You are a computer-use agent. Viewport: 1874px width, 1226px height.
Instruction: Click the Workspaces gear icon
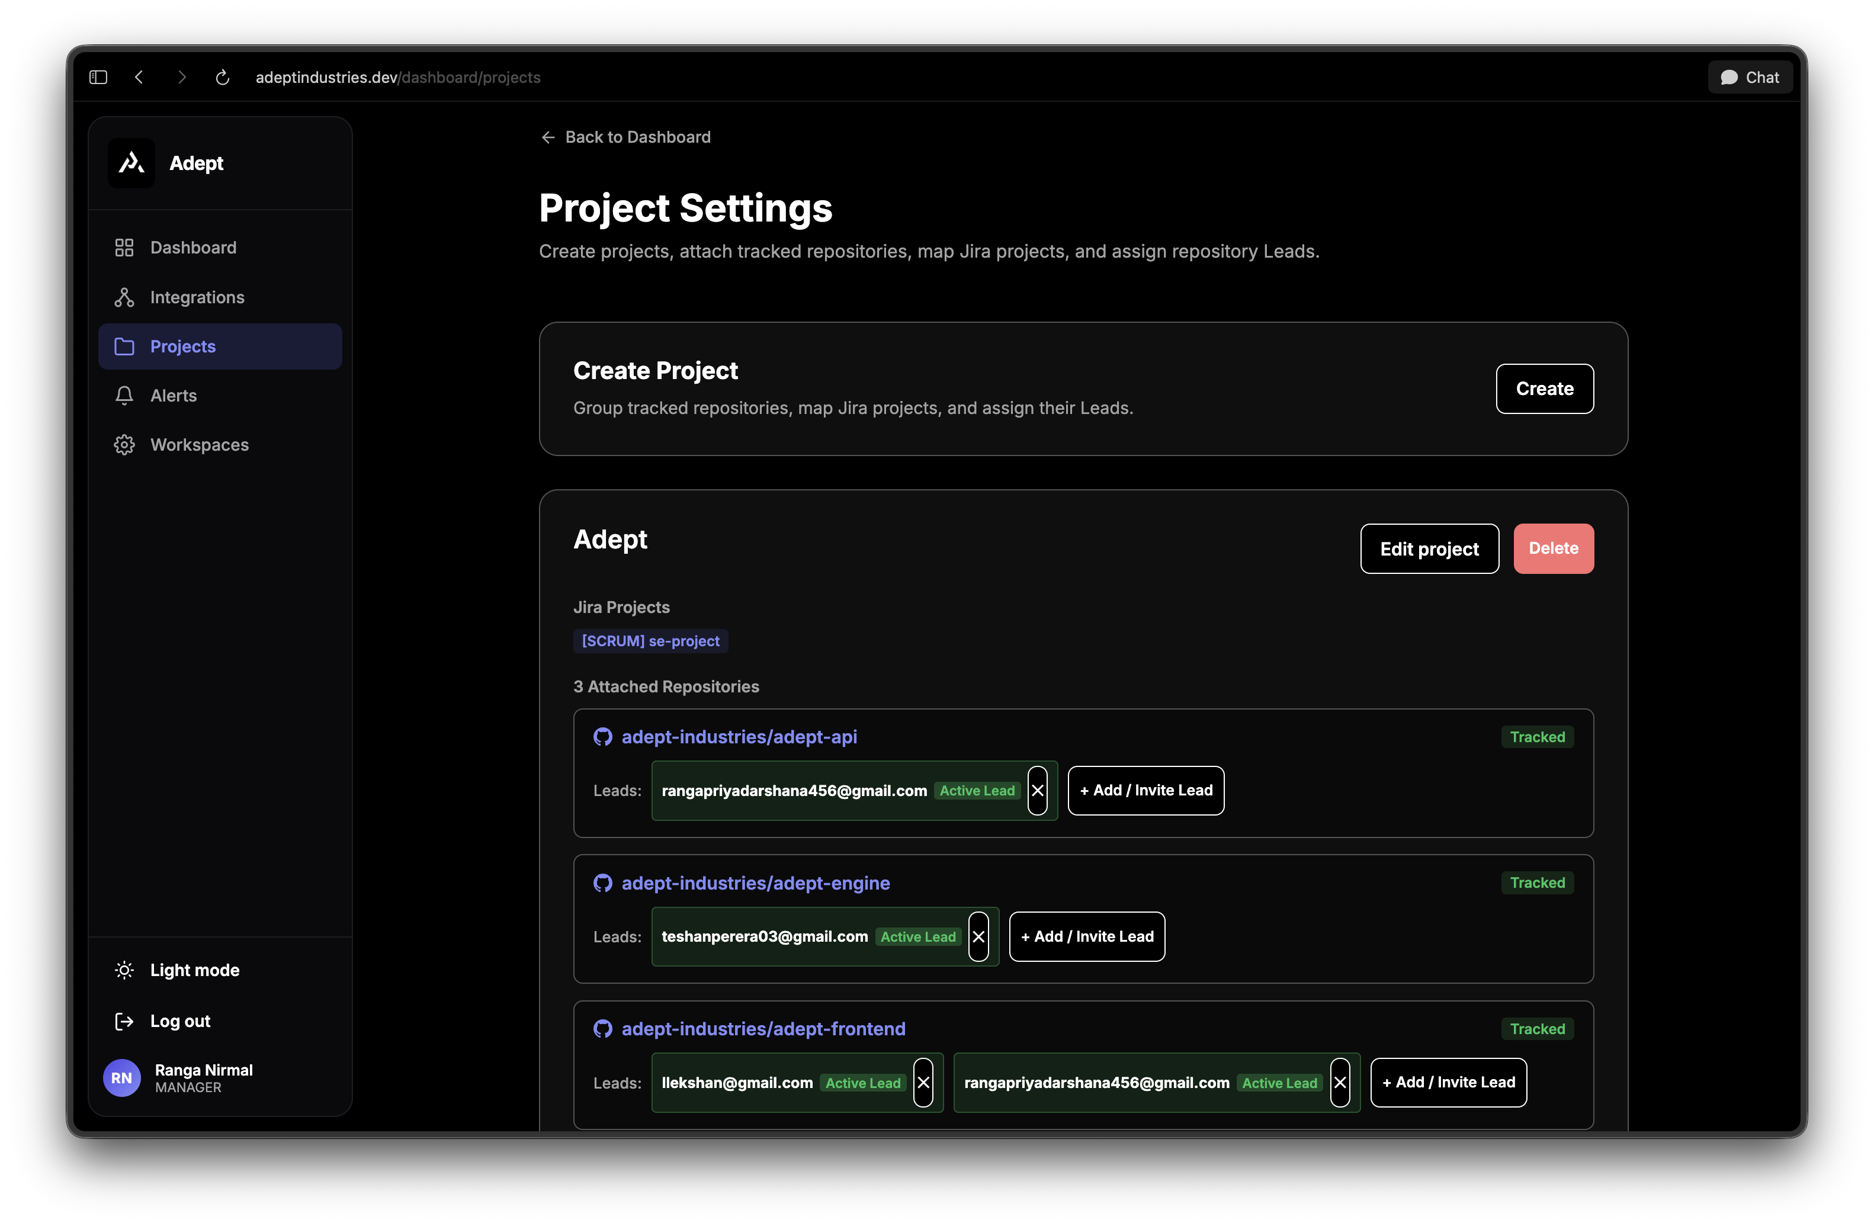point(124,445)
